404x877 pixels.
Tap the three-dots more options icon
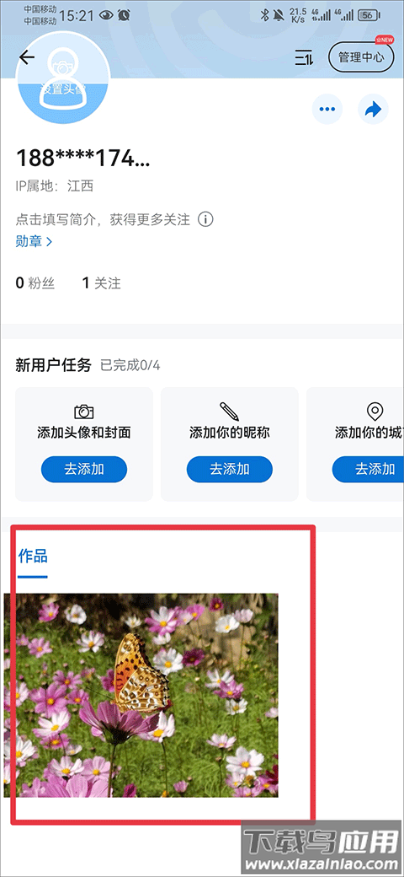point(327,109)
